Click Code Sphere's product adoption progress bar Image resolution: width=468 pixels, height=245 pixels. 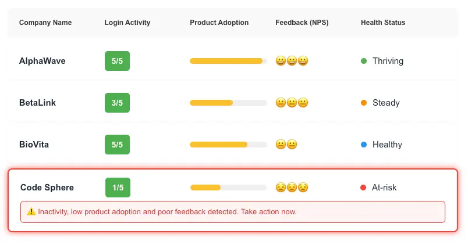[x=228, y=188]
